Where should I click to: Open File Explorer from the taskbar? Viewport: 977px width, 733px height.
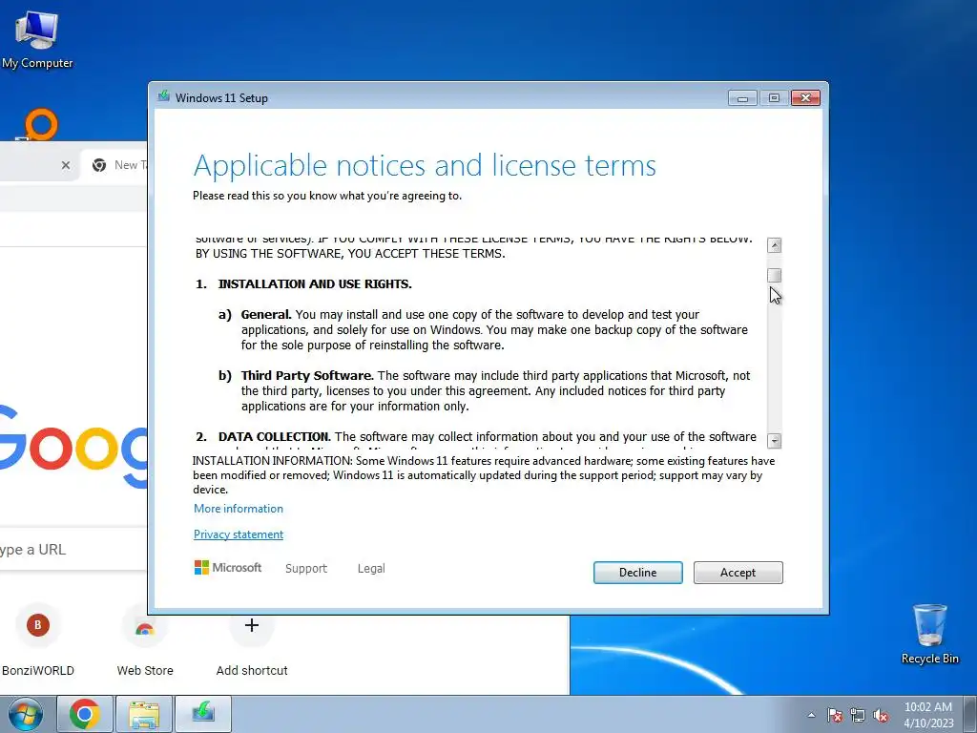(144, 714)
